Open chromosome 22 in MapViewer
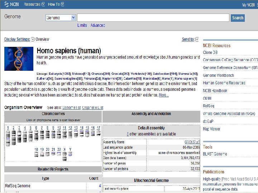 [59, 149]
